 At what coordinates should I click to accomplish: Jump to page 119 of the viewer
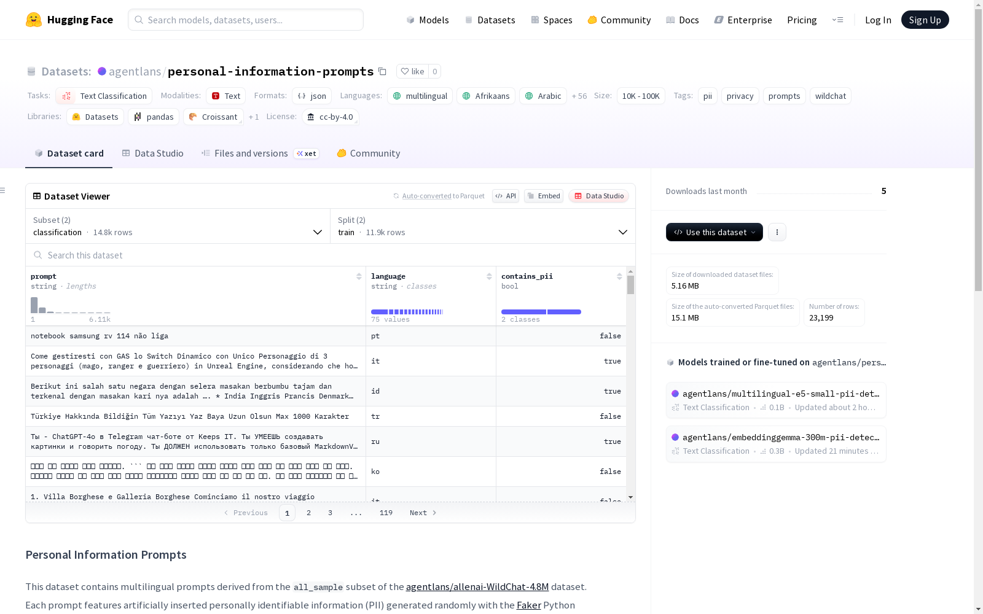pyautogui.click(x=386, y=513)
